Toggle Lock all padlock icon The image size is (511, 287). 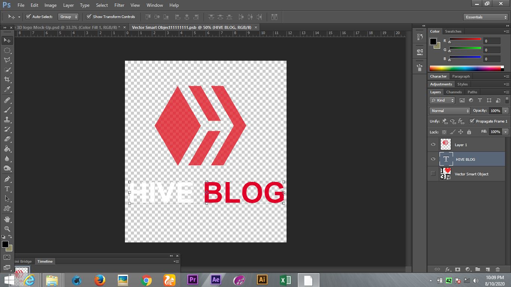click(469, 132)
